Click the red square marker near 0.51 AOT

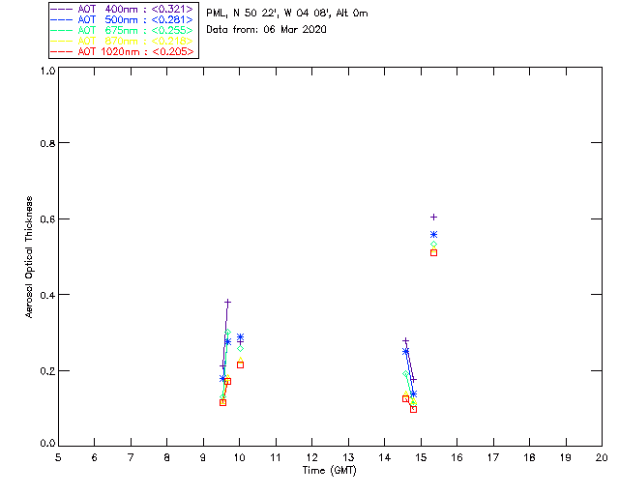434,253
